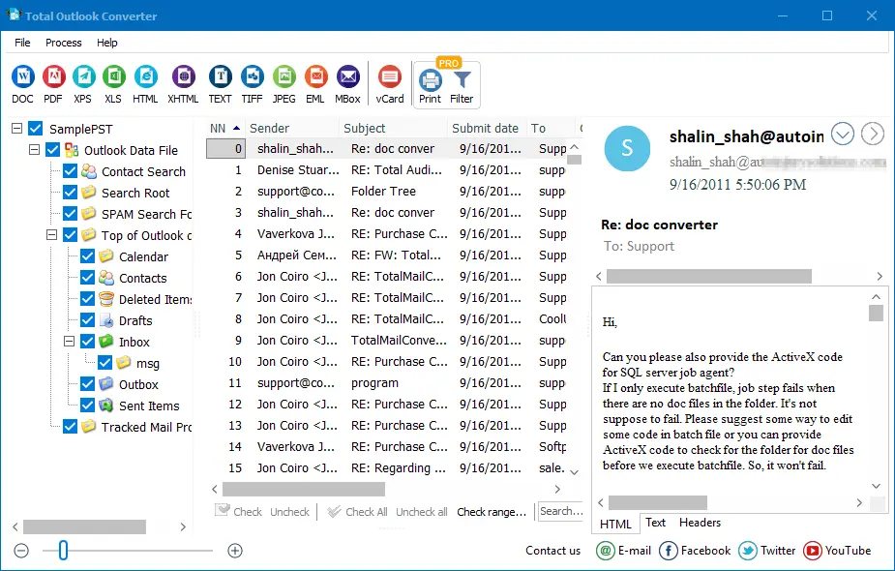Open the Process menu
This screenshot has height=571, width=895.
tap(64, 43)
